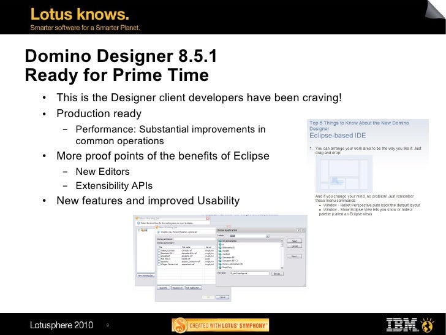Click Cancel in the Choose Application dialog
The image size is (446, 335).
coord(295,246)
